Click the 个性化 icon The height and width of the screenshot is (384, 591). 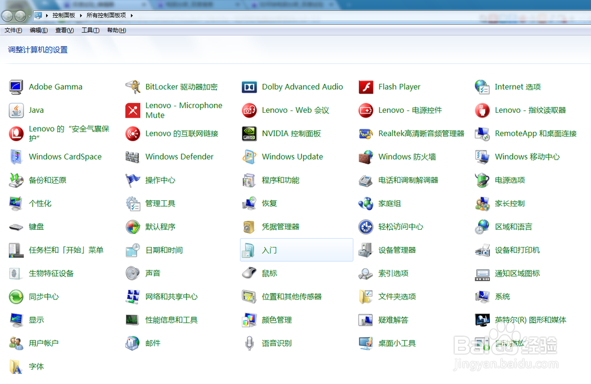pyautogui.click(x=16, y=203)
